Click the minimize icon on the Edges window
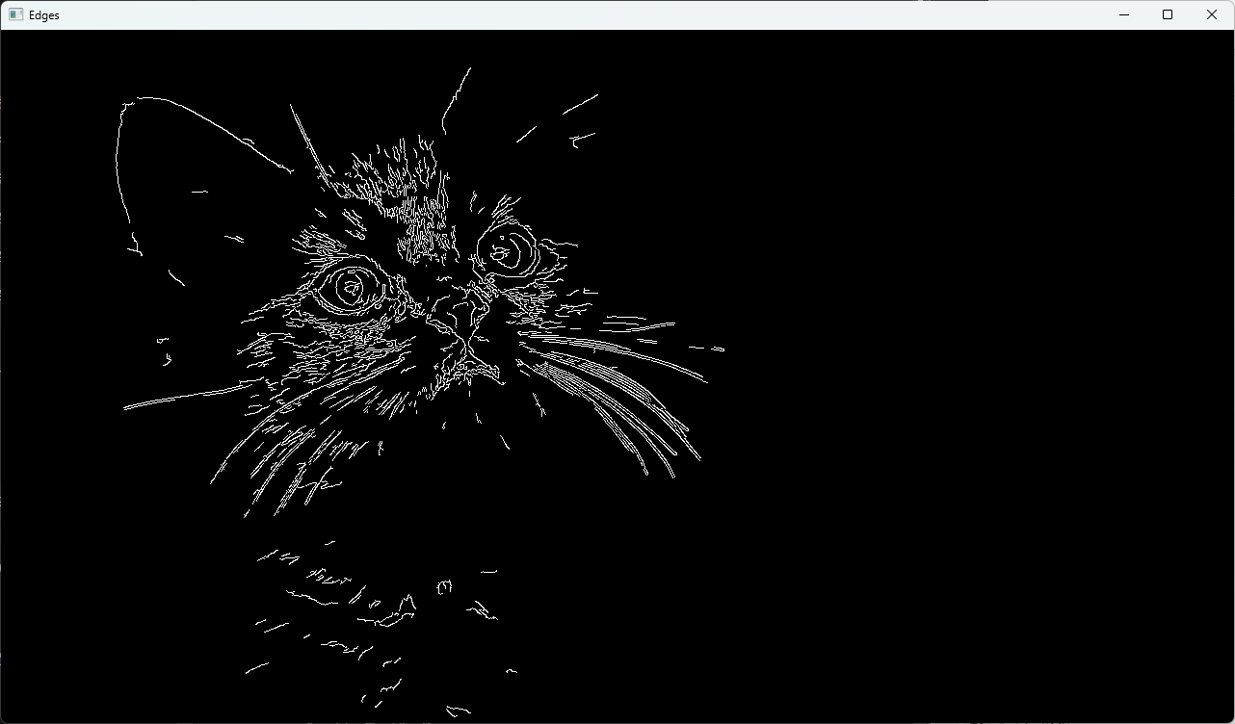The height and width of the screenshot is (724, 1235). [1124, 14]
